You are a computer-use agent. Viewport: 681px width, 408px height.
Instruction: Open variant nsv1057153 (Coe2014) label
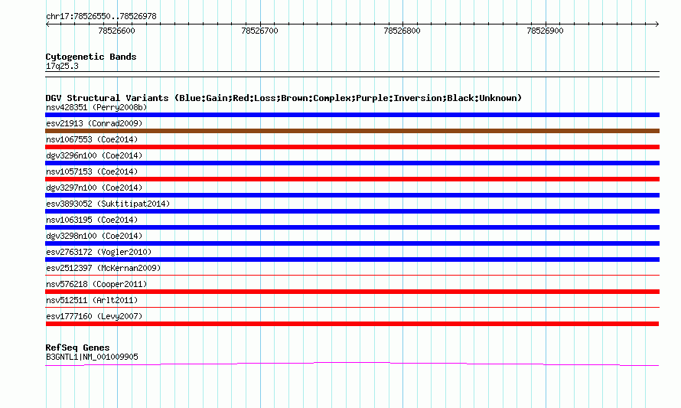click(92, 171)
